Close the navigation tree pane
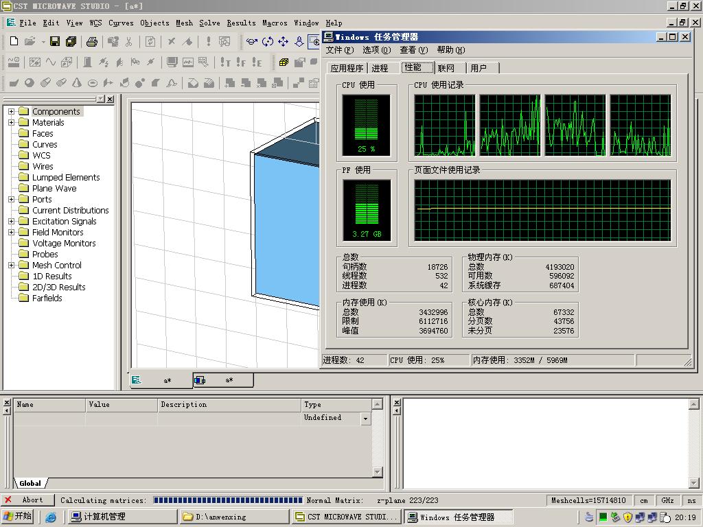This screenshot has height=527, width=703. [111, 99]
